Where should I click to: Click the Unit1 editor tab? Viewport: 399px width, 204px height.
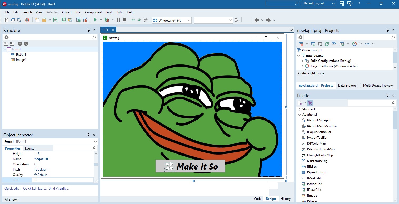tap(108, 30)
